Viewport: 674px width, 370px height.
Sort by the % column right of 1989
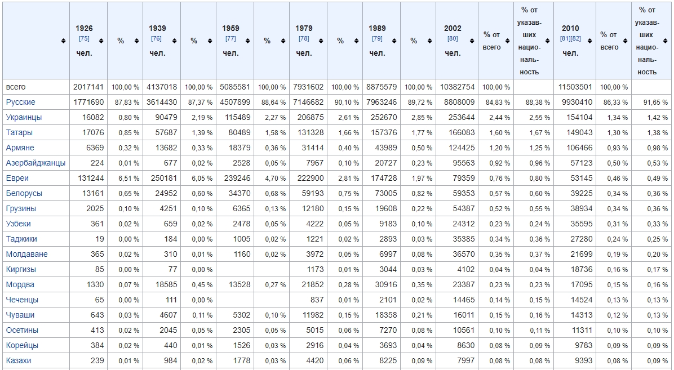coord(429,41)
